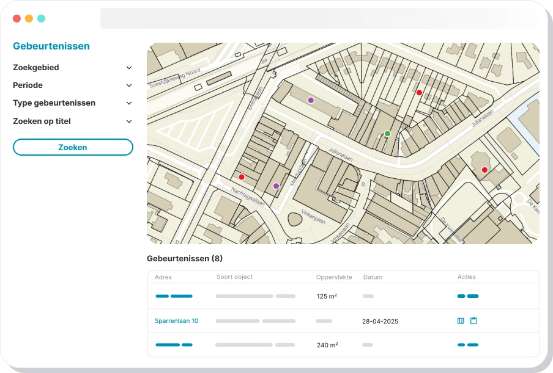Select the green marker on Julianalaan
The image size is (553, 373).
click(387, 133)
